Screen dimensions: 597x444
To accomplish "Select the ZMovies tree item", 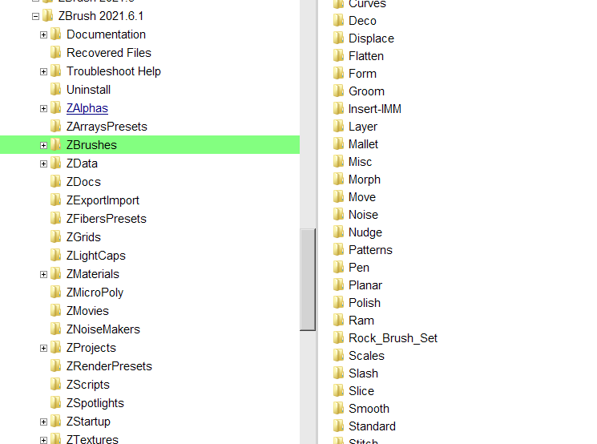I will pos(87,311).
